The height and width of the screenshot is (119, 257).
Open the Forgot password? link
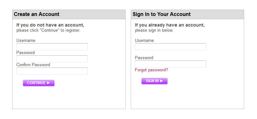(x=151, y=70)
